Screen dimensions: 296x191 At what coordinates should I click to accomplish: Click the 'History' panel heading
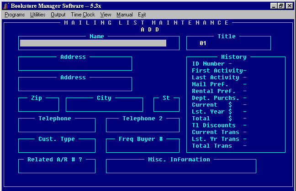point(234,57)
